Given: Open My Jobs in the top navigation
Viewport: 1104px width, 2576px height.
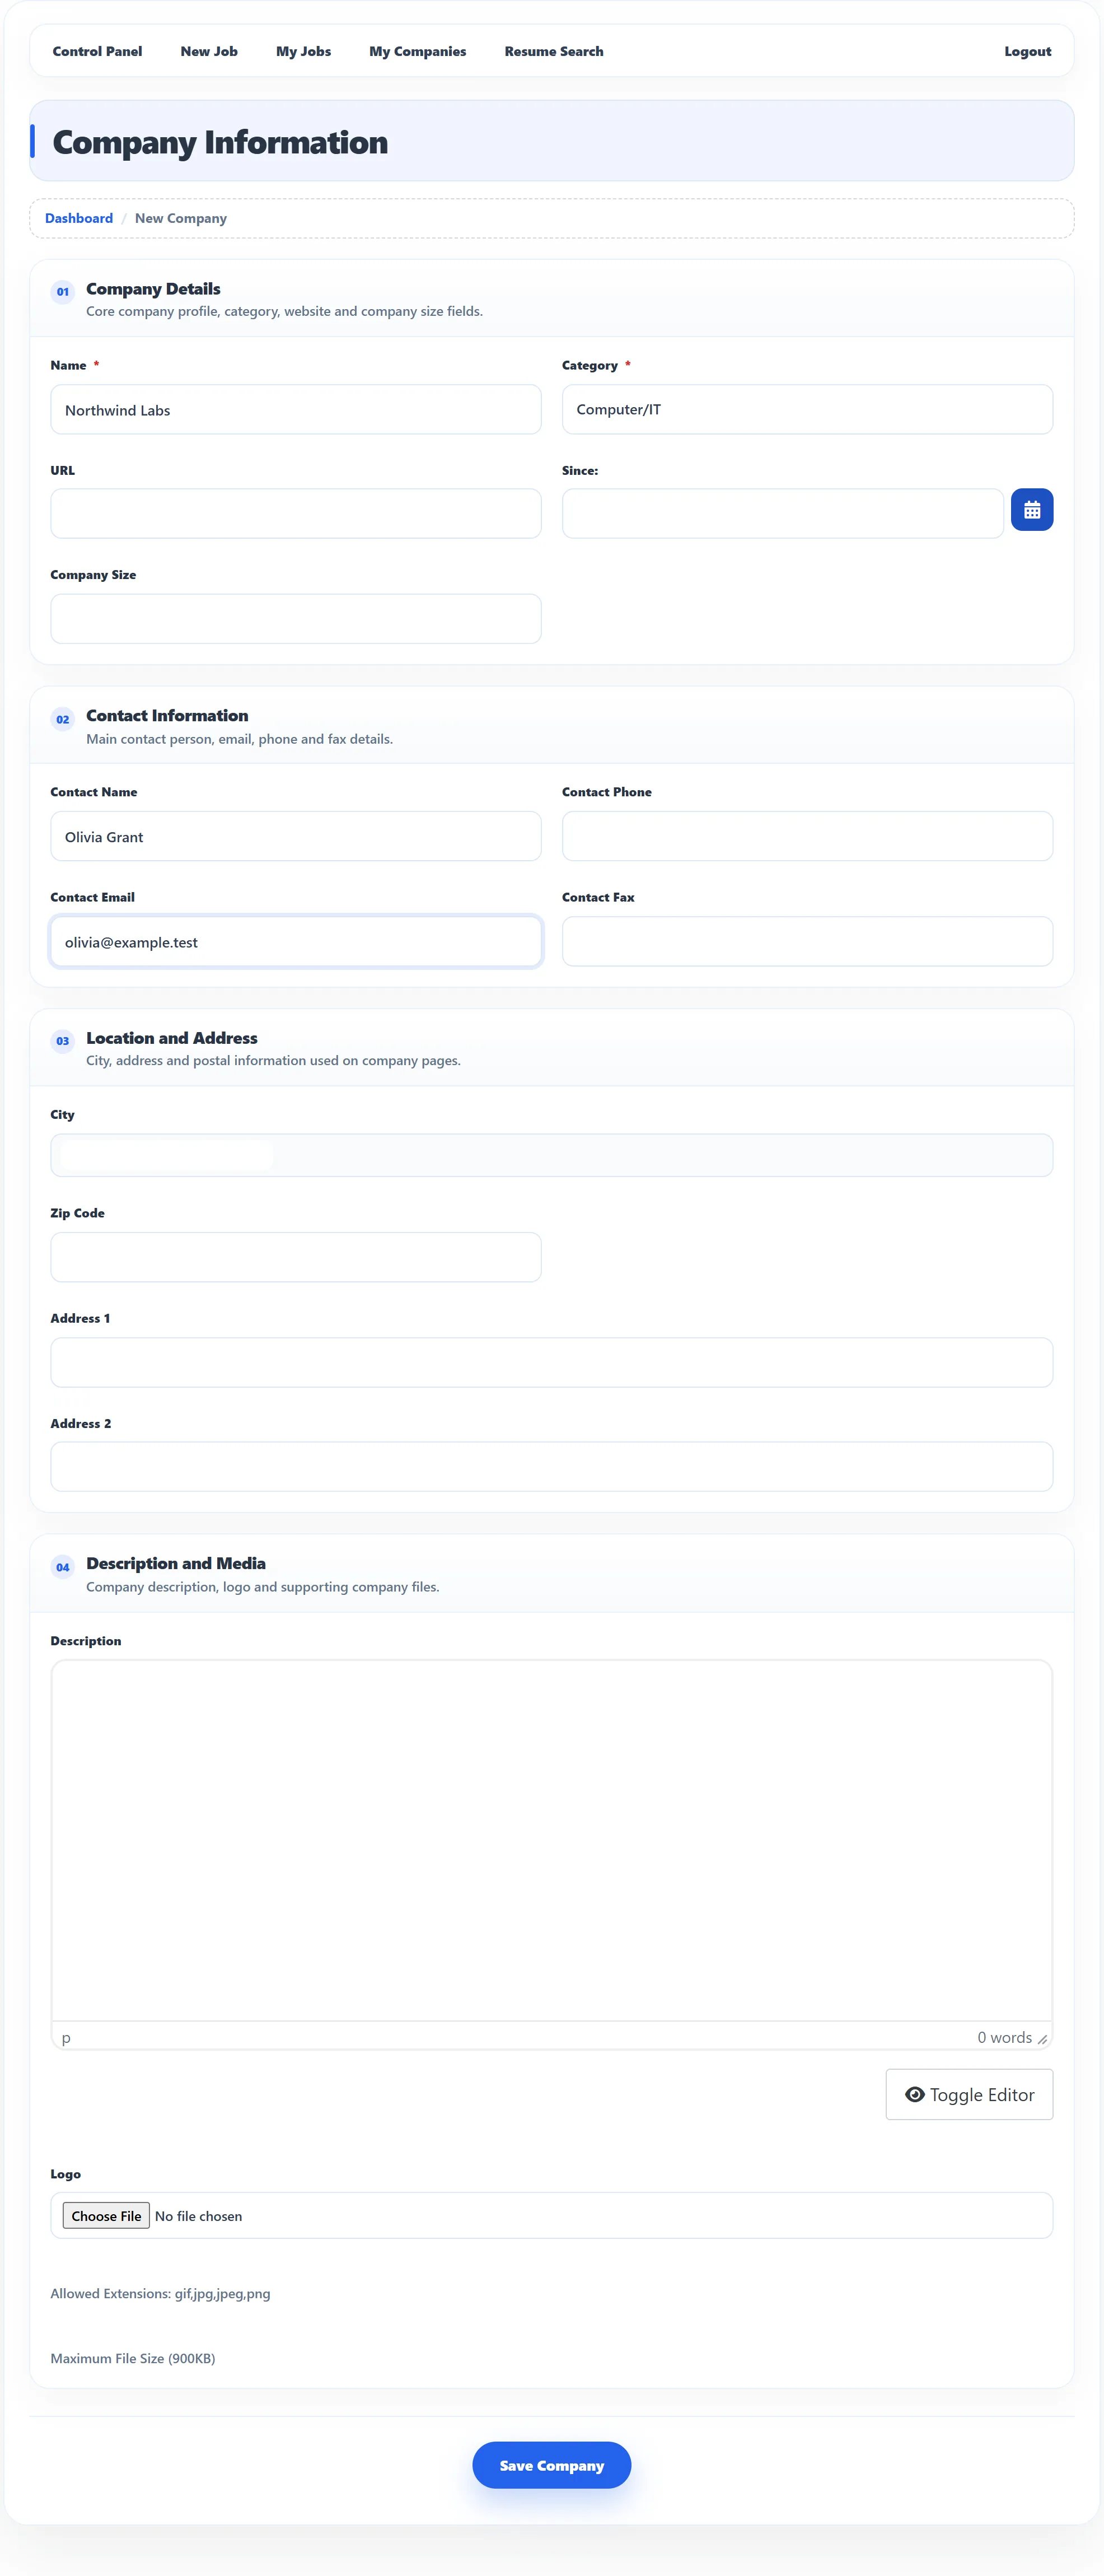Looking at the screenshot, I should coord(303,51).
